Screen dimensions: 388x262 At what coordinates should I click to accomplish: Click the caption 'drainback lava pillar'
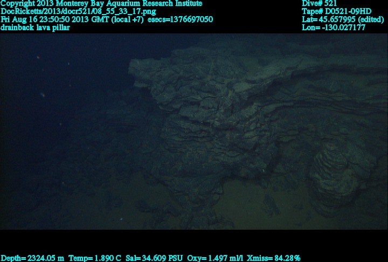tap(35, 27)
